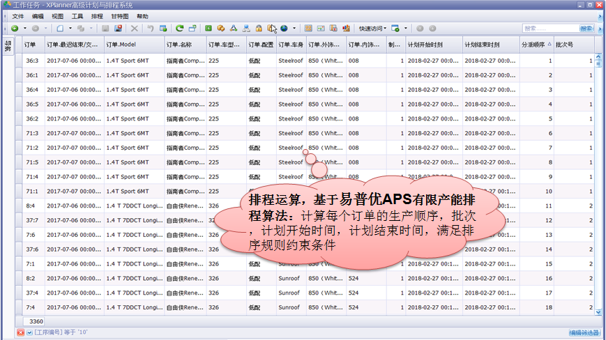The width and height of the screenshot is (606, 340).
Task: Click the triangle network nodes icon
Action: [234, 29]
